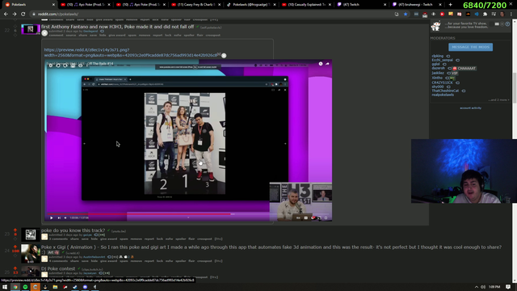Expand the Poke x Gigi Animation preview
Screen dimensions: 517x291
(x=44, y=259)
